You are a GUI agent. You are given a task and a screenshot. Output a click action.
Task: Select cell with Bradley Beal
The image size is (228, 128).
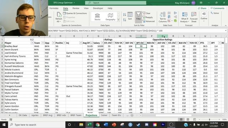[19, 46]
